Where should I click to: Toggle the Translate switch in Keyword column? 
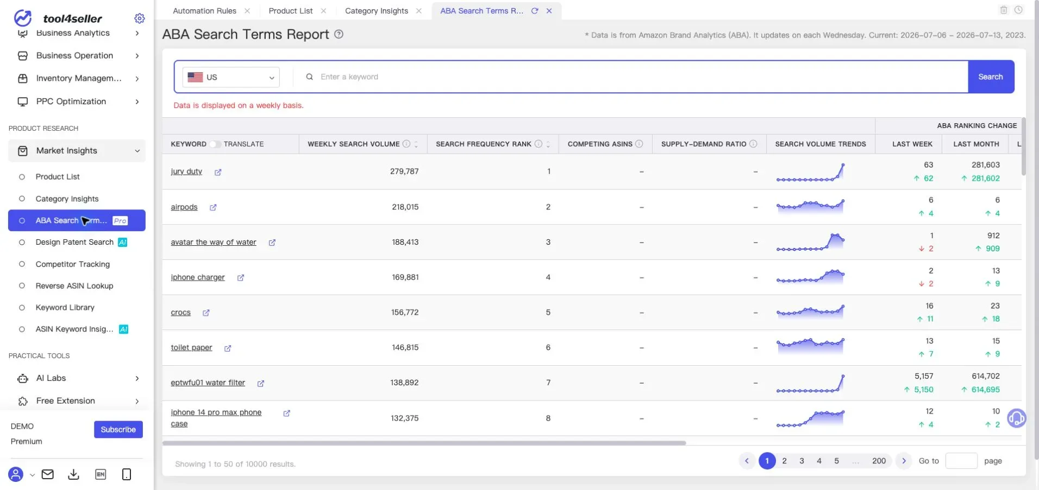coord(215,144)
